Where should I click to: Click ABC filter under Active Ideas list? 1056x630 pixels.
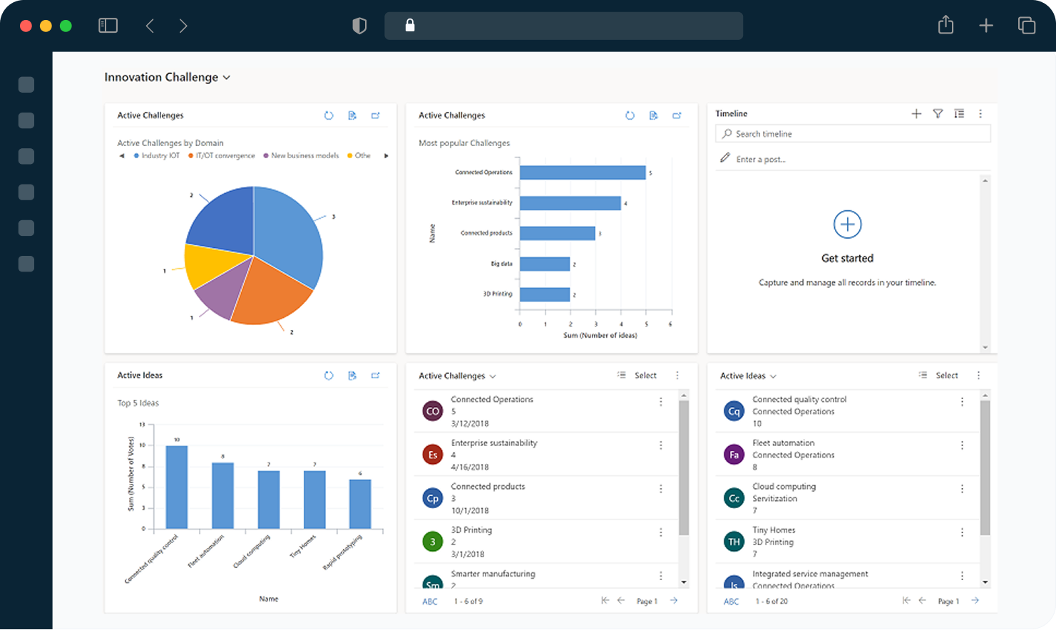732,601
